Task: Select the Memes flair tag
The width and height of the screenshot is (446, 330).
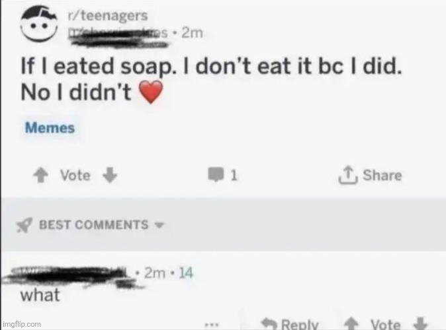Action: [50, 128]
